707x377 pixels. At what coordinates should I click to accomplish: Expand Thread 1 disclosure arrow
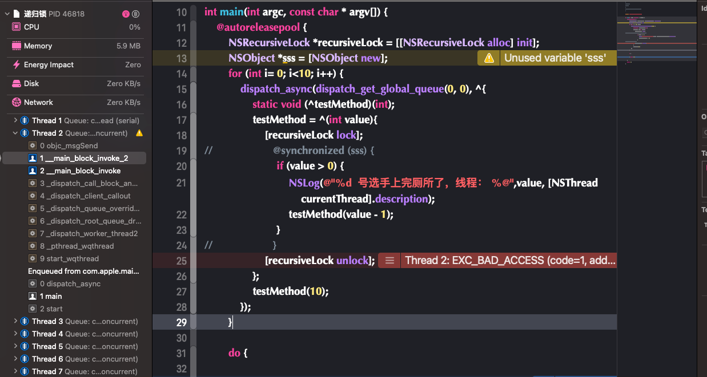tap(15, 120)
